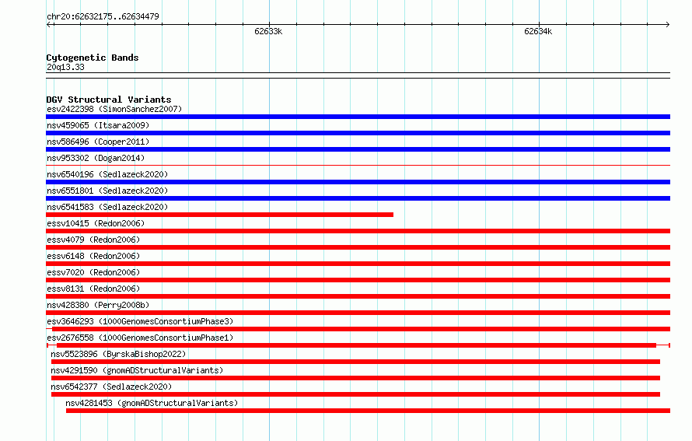Click the left arrow of the ruler
The image size is (692, 441).
(49, 25)
